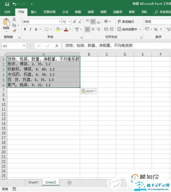
Task: Apply red font color A
Action: pos(66,29)
